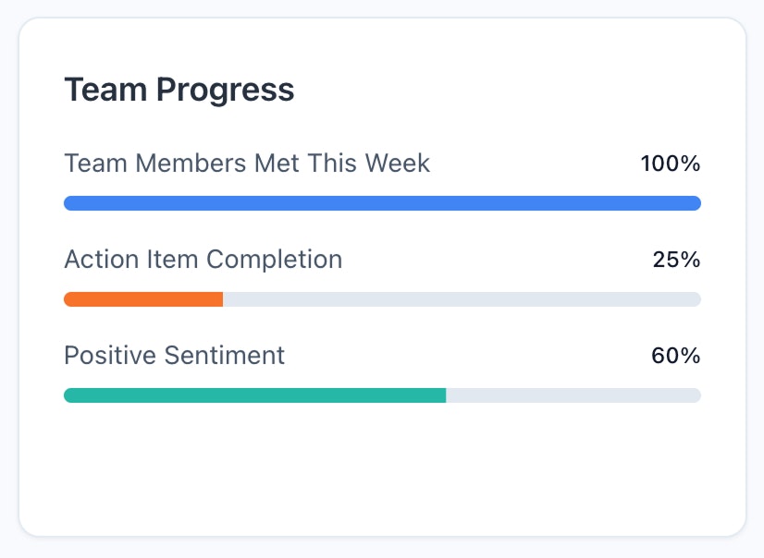Click the rounded left end of the orange bar
Viewport: 764px width, 558px height.
68,299
